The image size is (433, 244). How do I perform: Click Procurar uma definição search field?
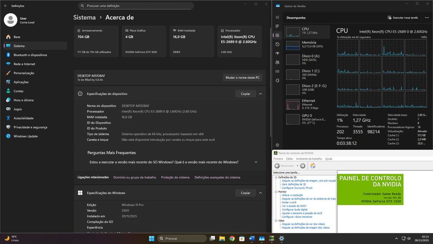click(x=136, y=6)
